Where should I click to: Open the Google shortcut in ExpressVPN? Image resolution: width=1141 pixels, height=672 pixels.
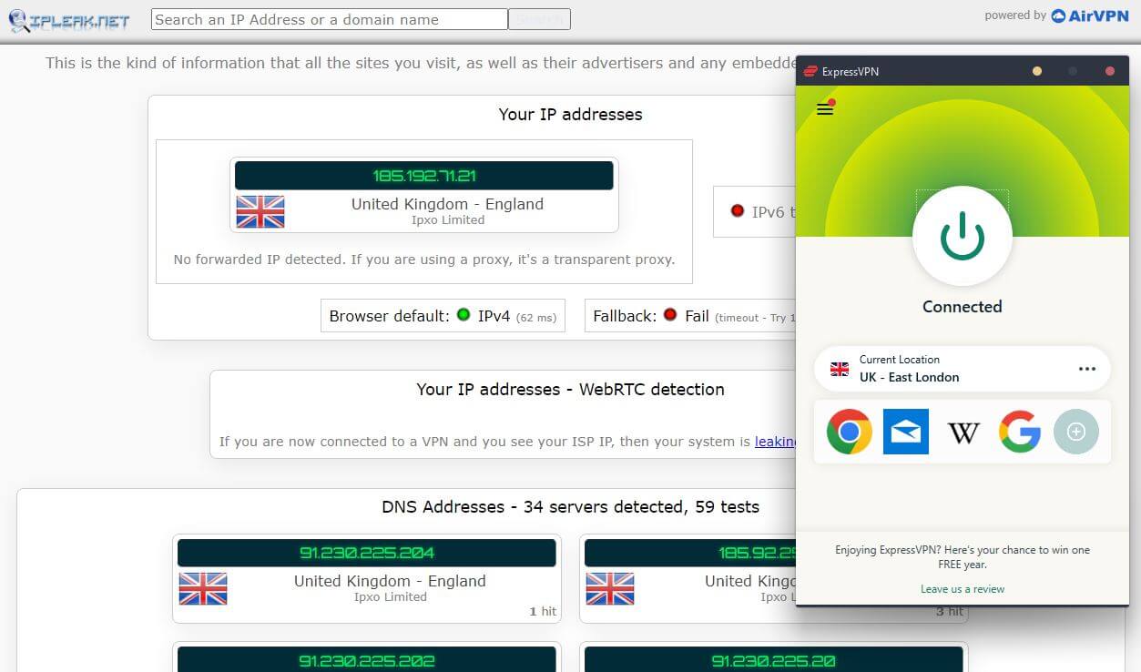[1020, 432]
